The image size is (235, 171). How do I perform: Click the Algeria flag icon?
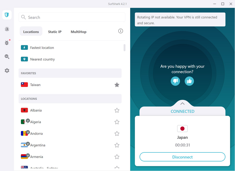click(24, 122)
